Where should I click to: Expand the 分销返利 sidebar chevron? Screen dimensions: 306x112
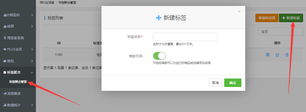point(32,15)
